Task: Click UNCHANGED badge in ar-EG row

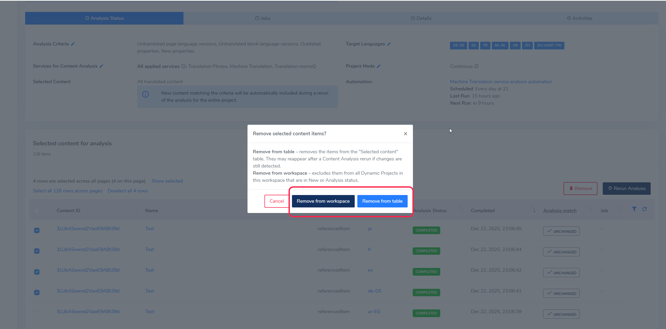Action: [561, 314]
